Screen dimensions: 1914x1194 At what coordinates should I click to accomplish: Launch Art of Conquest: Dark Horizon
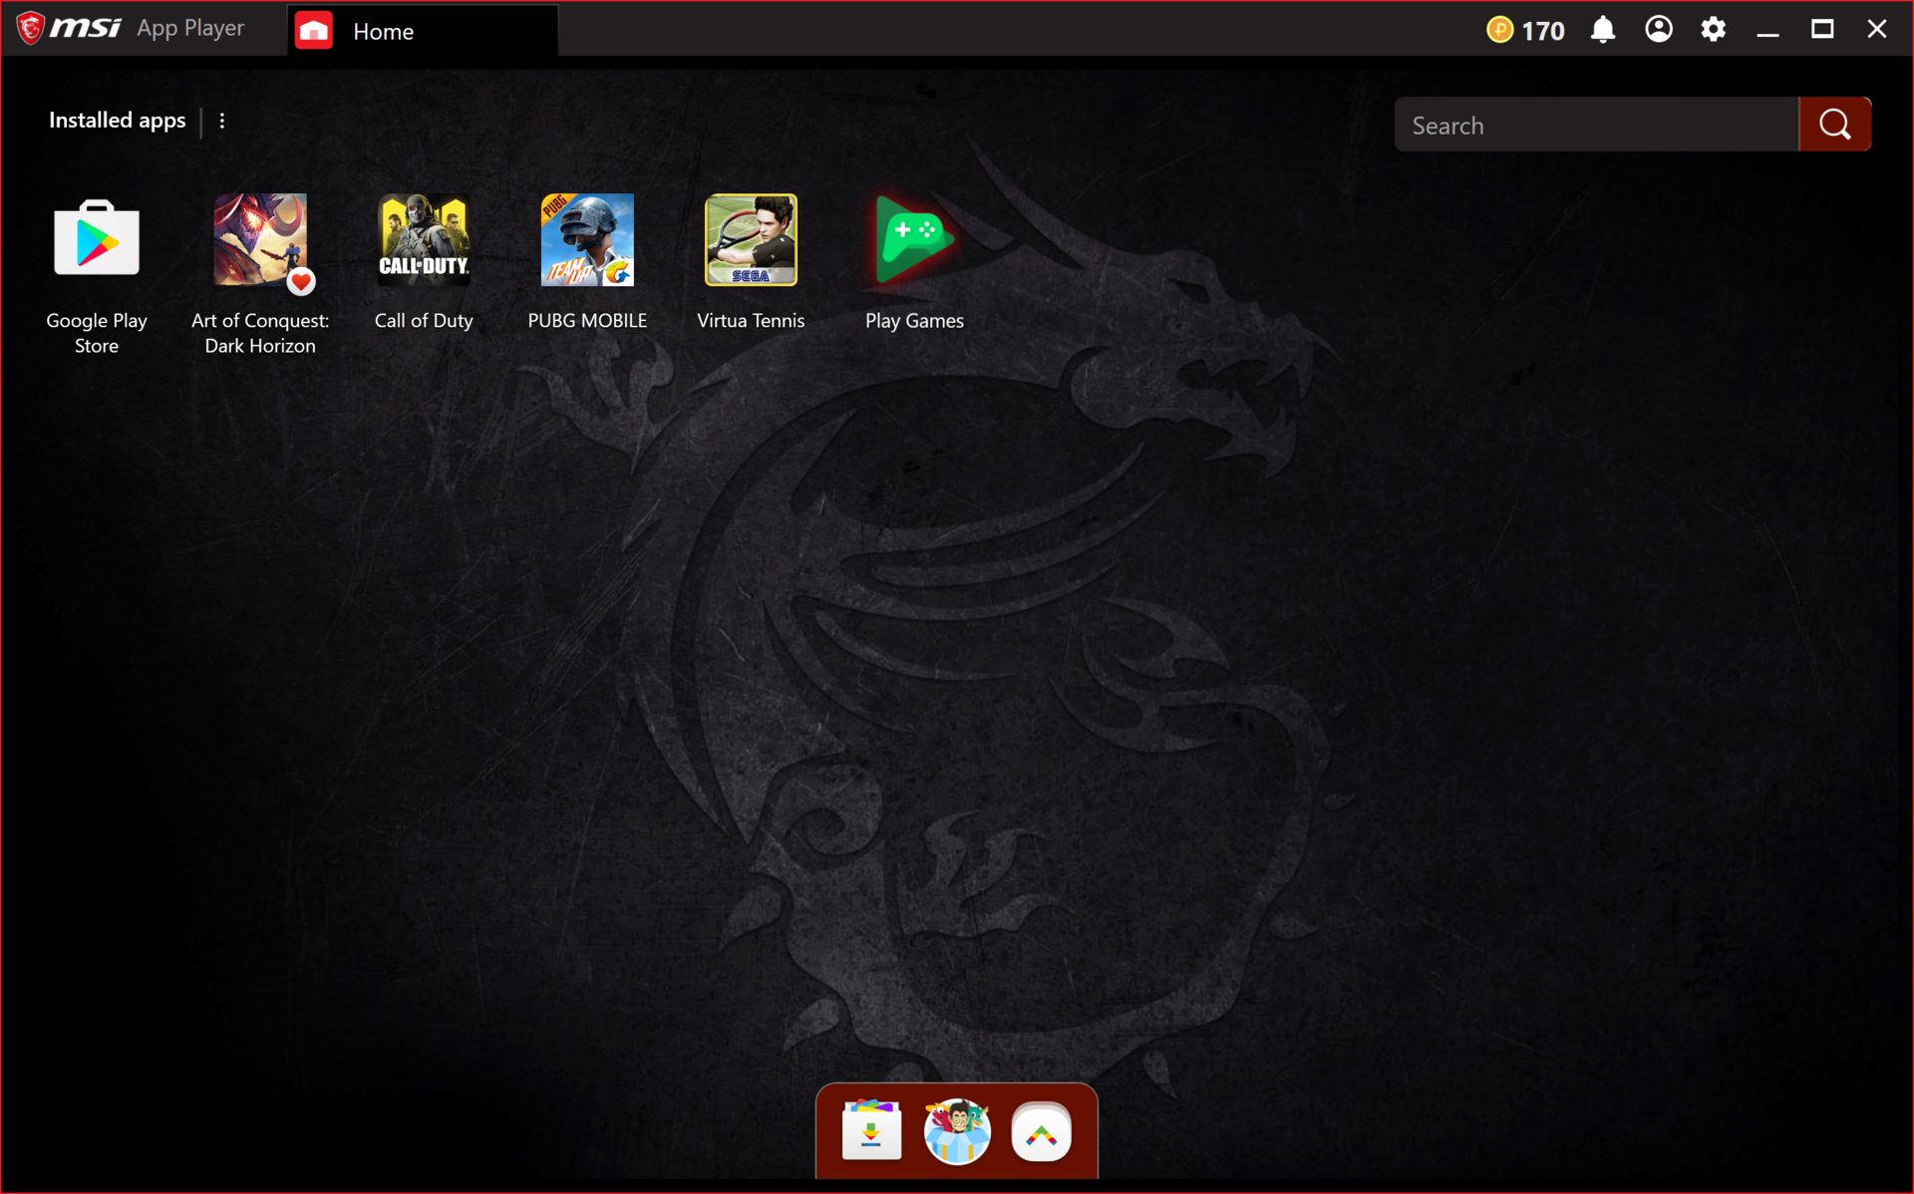pyautogui.click(x=259, y=240)
